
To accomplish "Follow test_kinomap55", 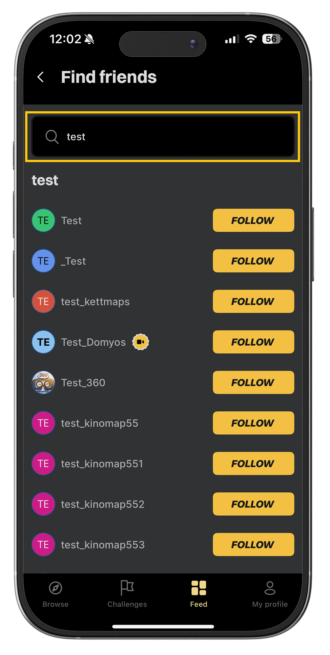I will pos(253,423).
